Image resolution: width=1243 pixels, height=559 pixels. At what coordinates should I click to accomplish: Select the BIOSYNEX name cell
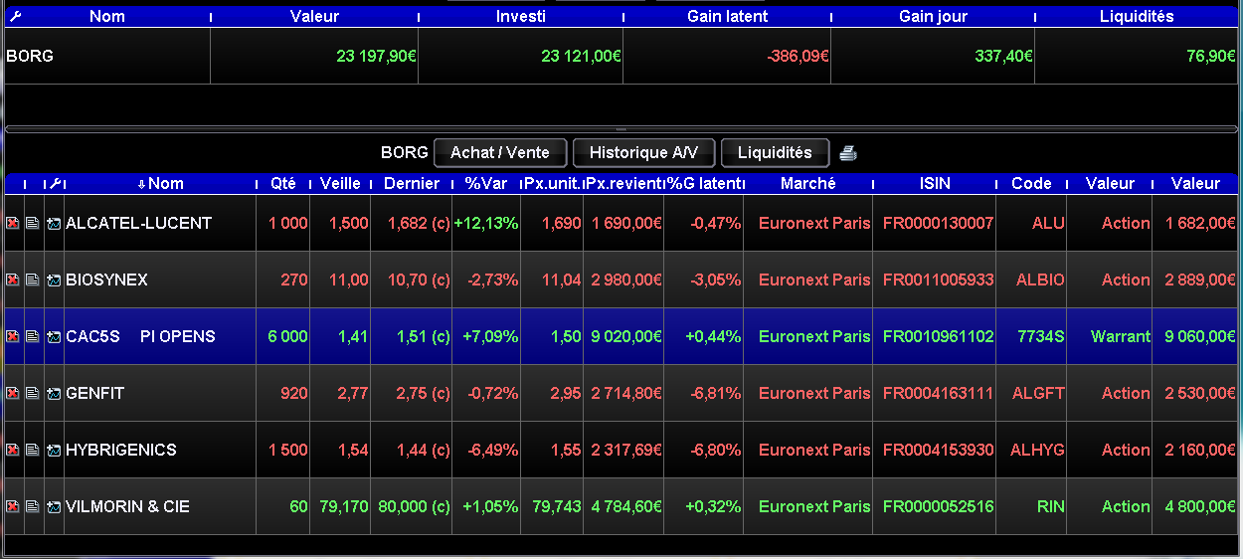(160, 280)
